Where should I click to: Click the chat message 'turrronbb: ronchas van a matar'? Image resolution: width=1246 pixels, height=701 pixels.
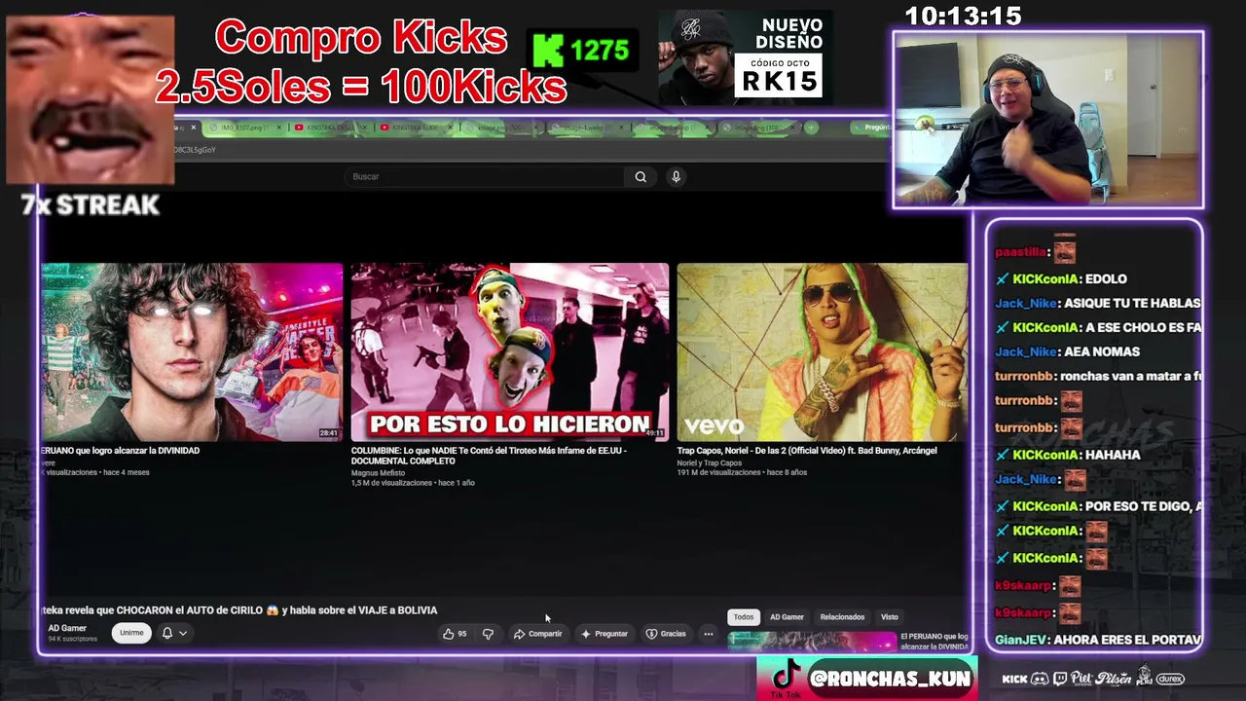tap(1098, 376)
